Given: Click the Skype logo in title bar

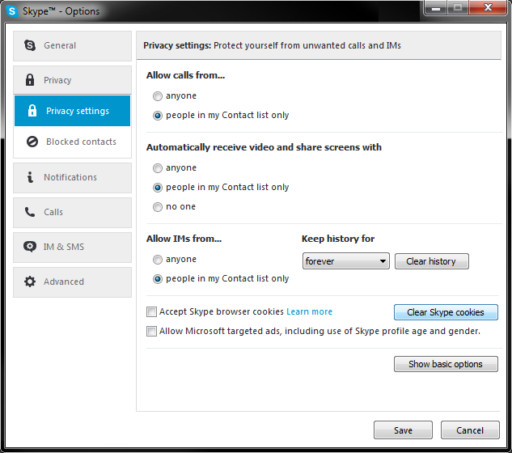Looking at the screenshot, I should click(x=12, y=11).
